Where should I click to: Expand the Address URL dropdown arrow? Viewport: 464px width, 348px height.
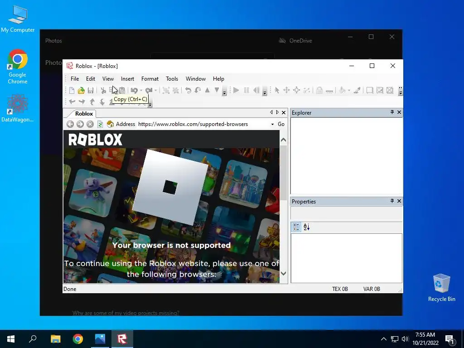tap(272, 124)
